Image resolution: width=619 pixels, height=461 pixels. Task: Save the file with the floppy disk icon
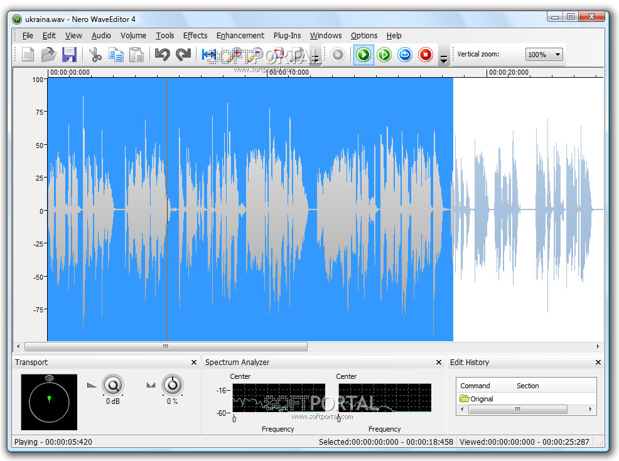tap(70, 55)
